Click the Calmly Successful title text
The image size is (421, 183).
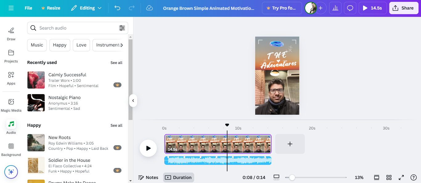pos(67,75)
